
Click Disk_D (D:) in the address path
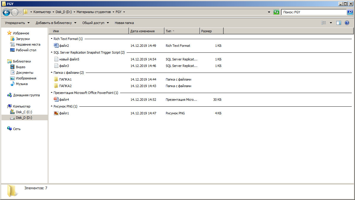click(x=64, y=12)
